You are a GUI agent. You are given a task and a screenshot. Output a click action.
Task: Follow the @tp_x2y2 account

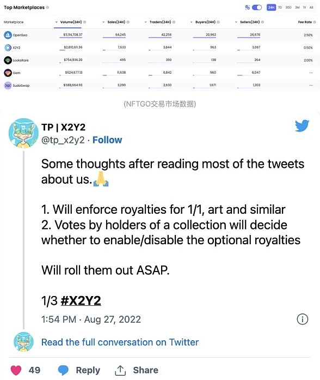pos(107,140)
